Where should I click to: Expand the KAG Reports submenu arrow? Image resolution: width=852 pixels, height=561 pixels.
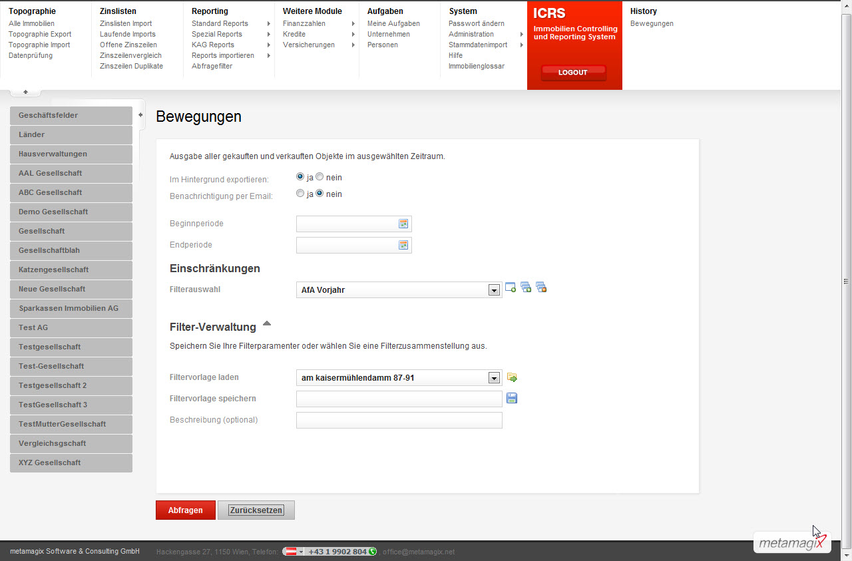click(269, 45)
